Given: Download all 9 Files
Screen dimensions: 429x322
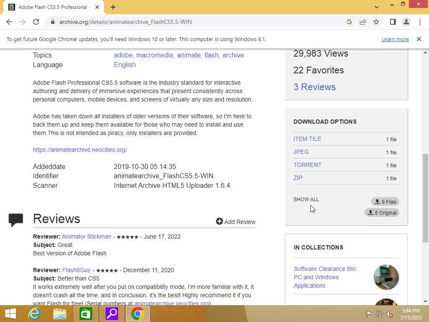Looking at the screenshot, I should [x=385, y=202].
